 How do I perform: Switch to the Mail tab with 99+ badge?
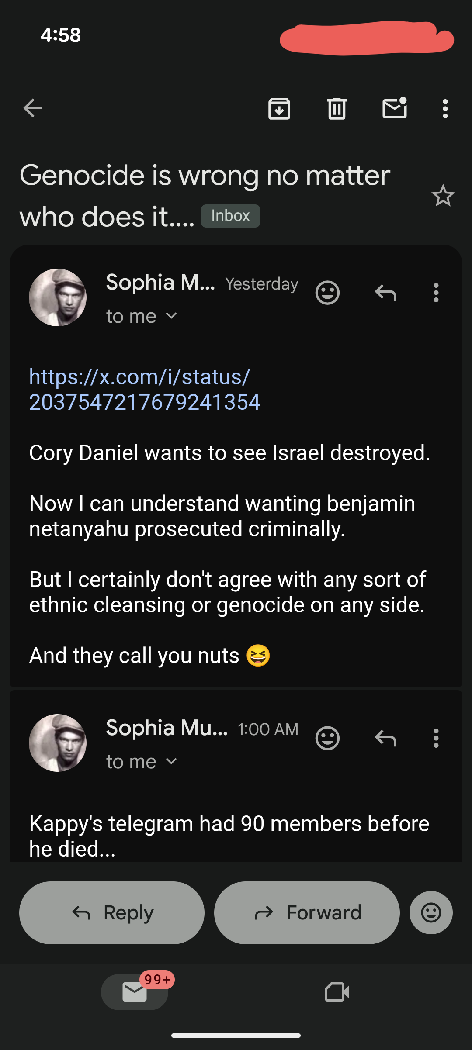pyautogui.click(x=135, y=992)
